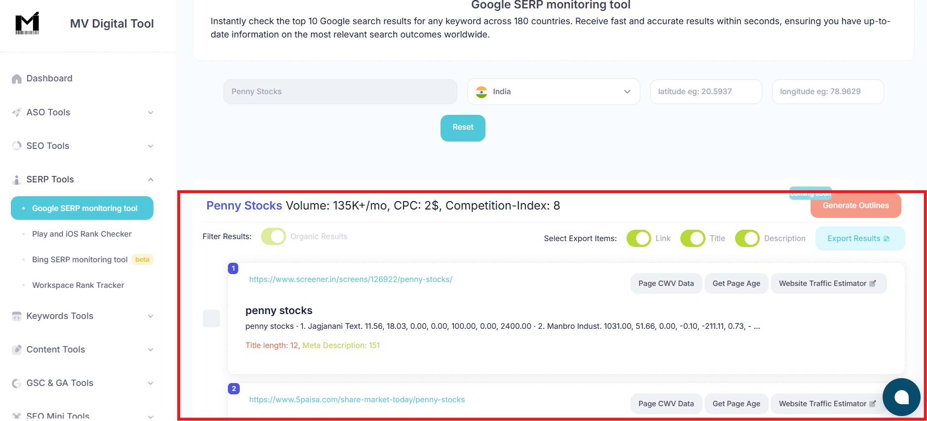Click the Dashboard home icon
Screen dimensions: 927x421
tap(17, 79)
